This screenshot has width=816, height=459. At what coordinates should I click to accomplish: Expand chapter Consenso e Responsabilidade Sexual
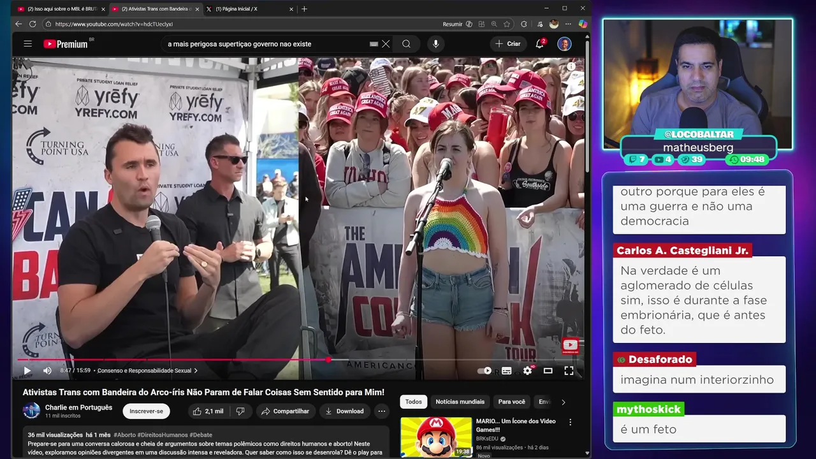(x=147, y=370)
